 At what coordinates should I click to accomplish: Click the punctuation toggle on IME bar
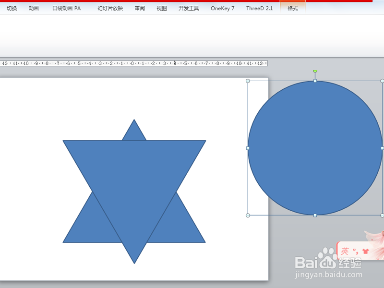click(356, 251)
